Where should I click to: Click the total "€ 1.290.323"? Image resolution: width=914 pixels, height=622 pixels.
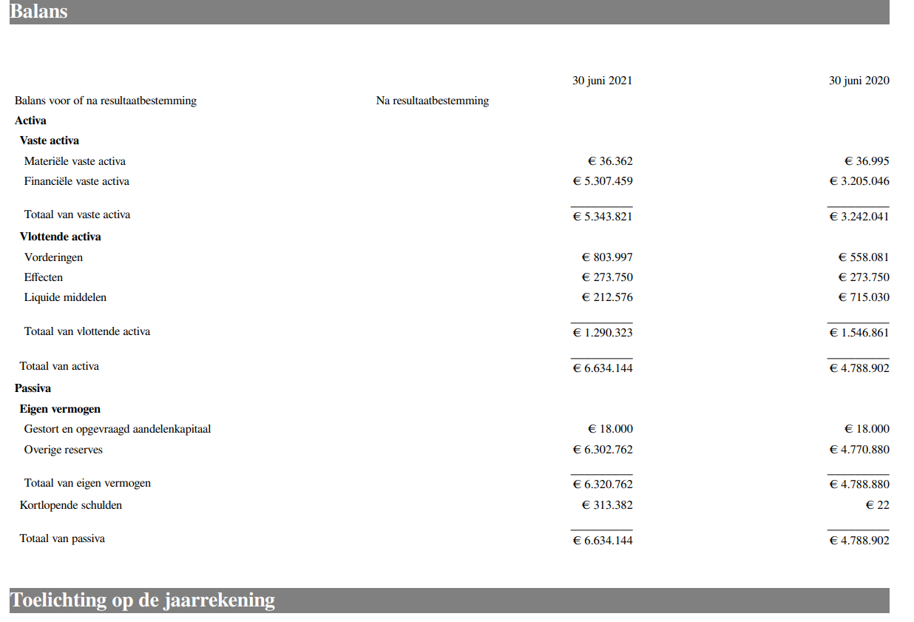click(603, 333)
